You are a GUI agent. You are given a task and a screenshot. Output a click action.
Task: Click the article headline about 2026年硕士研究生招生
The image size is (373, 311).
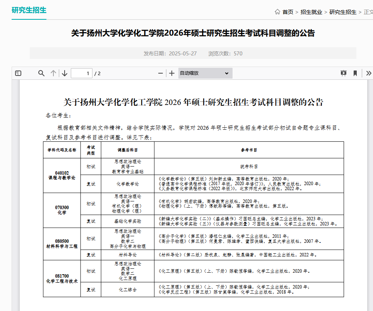pos(193,33)
